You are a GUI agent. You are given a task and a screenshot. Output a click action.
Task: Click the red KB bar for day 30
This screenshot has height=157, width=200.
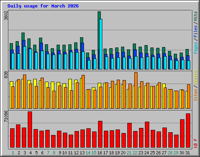click(x=182, y=133)
